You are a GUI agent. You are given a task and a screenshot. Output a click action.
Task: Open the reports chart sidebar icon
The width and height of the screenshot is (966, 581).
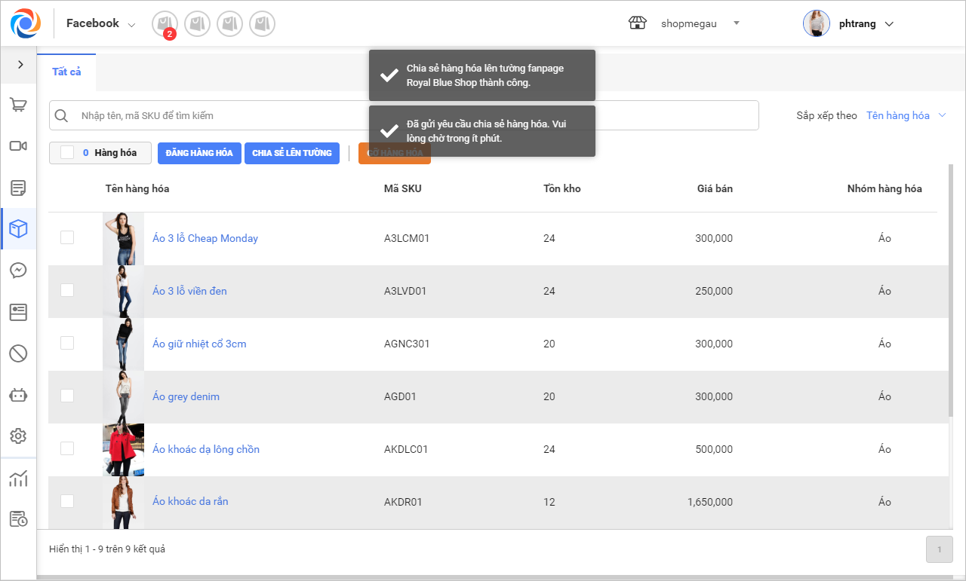tap(18, 479)
